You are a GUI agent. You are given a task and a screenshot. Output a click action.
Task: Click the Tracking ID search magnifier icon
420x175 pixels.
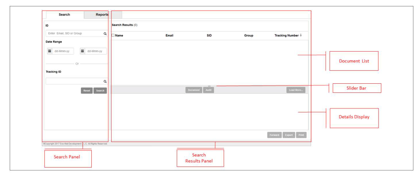coord(105,81)
